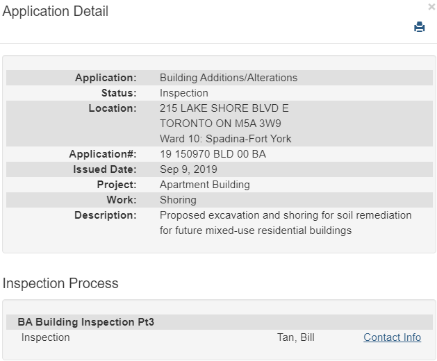This screenshot has width=437, height=361.
Task: Click the address 215 LAKE SHORE BLVD E
Action: 224,108
